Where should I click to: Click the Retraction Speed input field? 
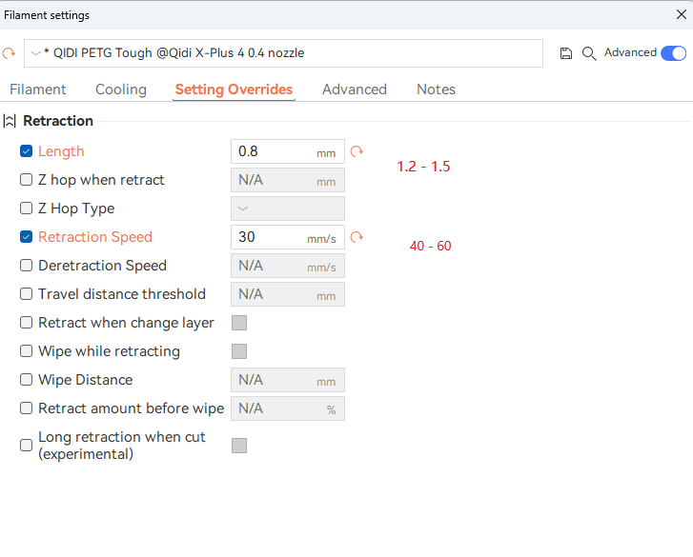(270, 237)
